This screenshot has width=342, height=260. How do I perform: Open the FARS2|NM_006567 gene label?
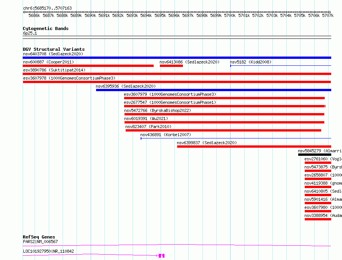pos(40,242)
